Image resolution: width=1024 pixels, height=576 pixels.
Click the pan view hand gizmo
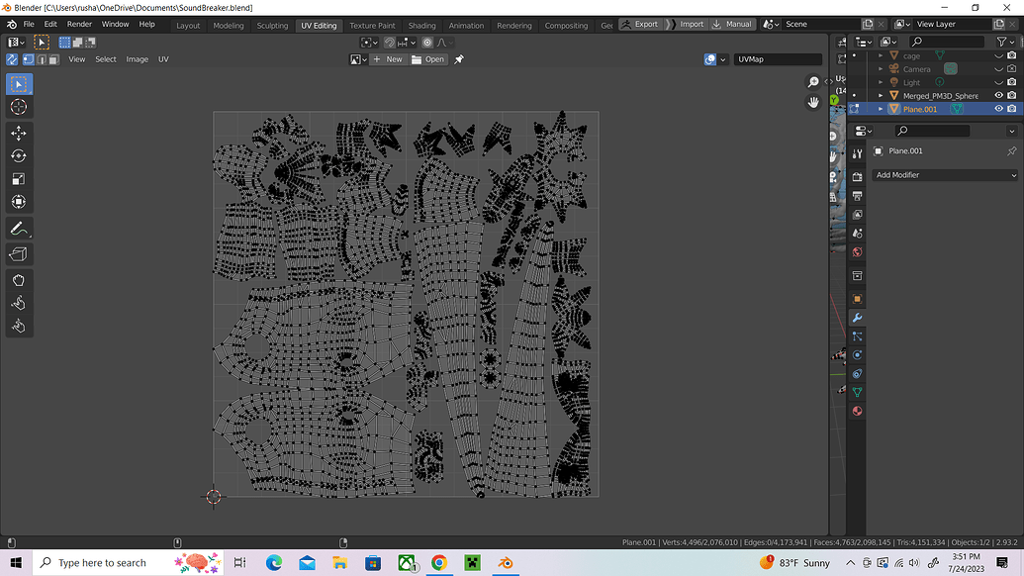click(813, 103)
